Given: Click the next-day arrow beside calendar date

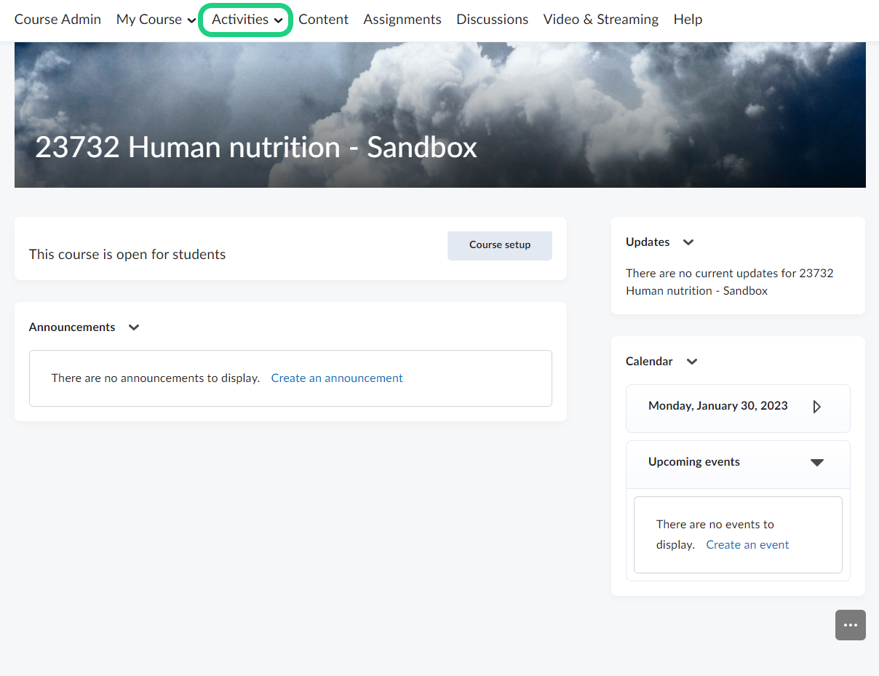Looking at the screenshot, I should (816, 407).
